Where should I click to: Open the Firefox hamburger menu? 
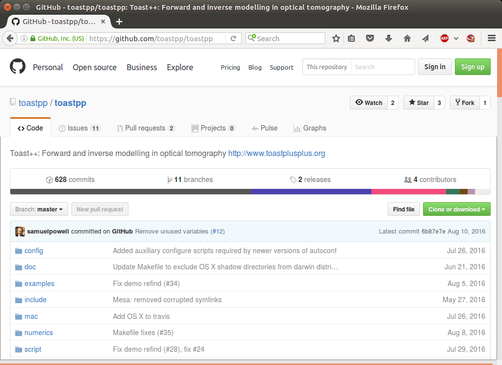(x=491, y=38)
